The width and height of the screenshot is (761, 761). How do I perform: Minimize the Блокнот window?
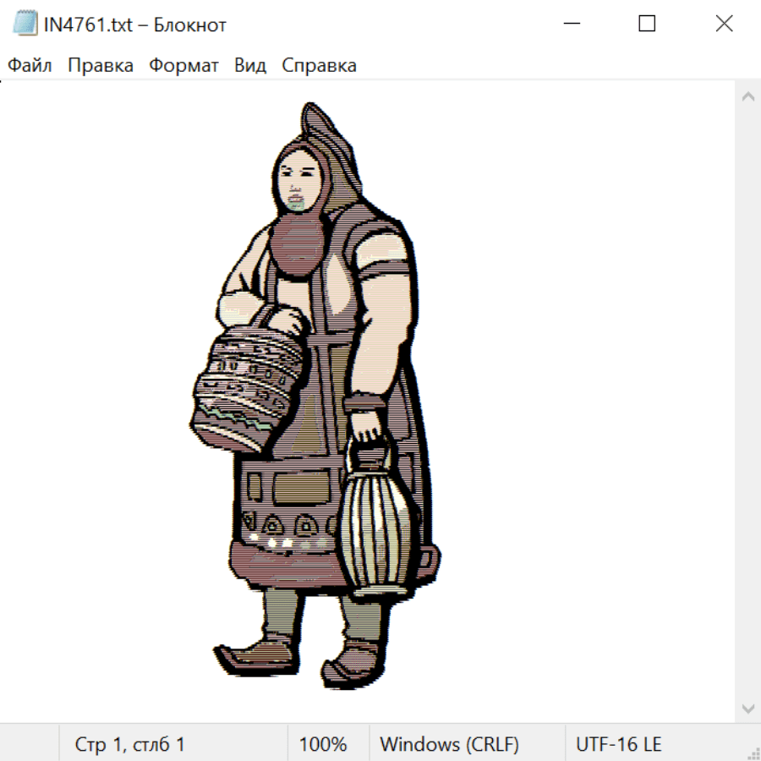click(571, 25)
